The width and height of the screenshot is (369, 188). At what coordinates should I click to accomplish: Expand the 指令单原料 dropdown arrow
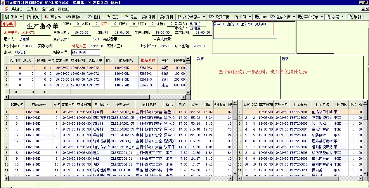coord(204,17)
